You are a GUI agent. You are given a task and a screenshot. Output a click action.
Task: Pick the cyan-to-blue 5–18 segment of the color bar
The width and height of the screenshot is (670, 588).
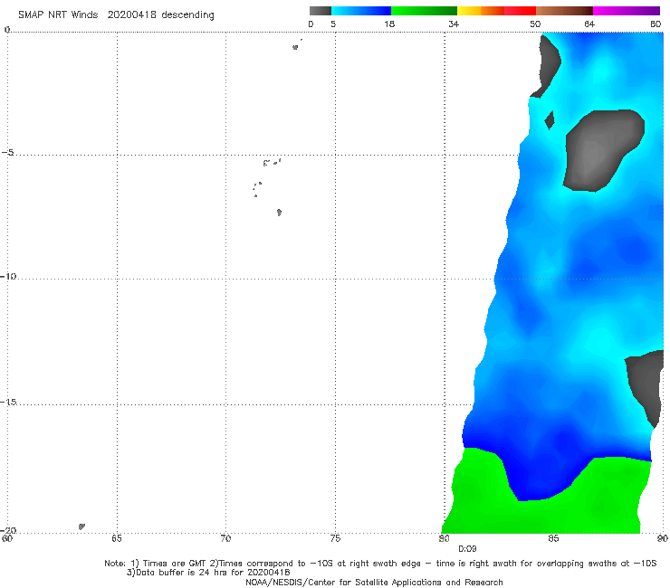pos(361,11)
